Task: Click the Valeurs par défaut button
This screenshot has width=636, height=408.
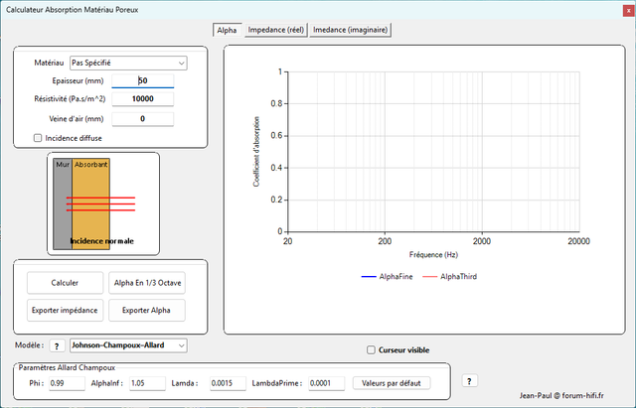Action: point(392,383)
